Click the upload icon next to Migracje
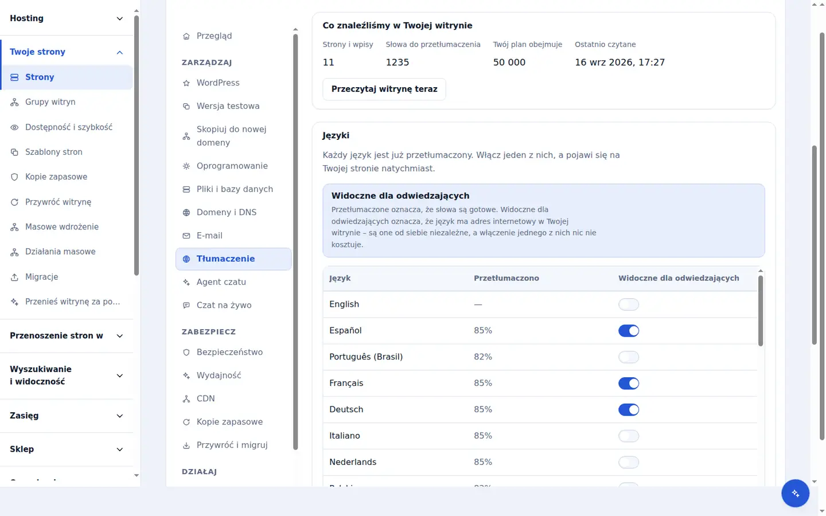 tap(15, 277)
